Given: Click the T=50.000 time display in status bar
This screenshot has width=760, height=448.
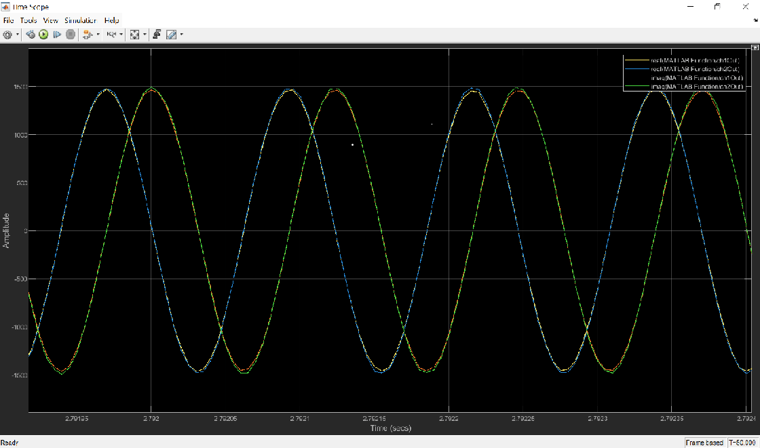Looking at the screenshot, I should coord(742,441).
